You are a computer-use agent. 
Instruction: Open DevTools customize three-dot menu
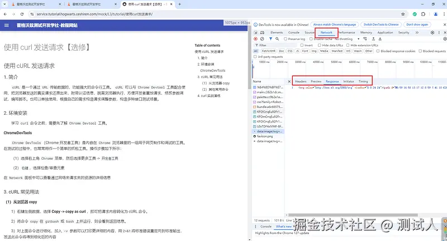tap(439, 33)
